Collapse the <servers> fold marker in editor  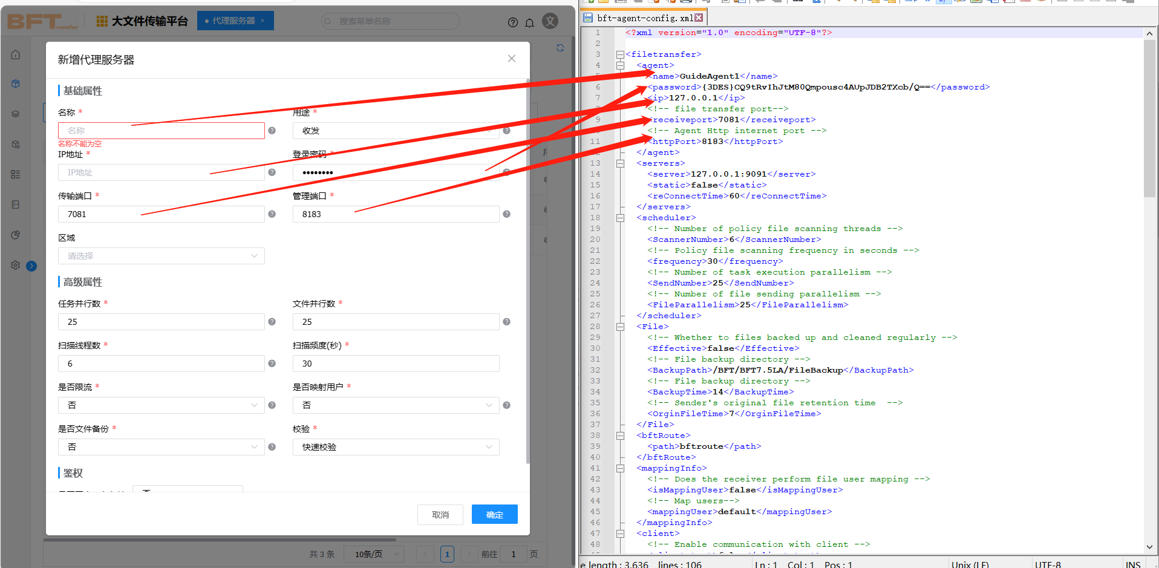pos(620,163)
